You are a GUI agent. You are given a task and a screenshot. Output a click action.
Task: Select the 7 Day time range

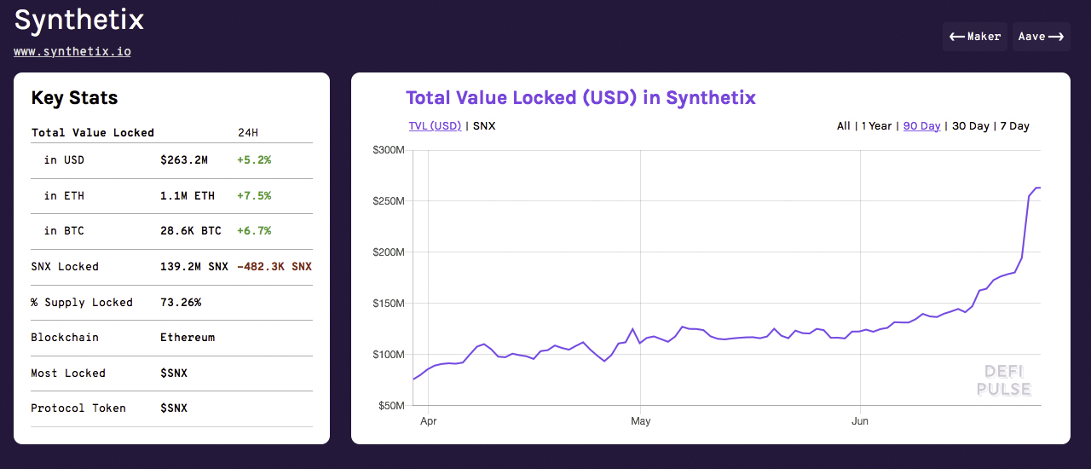tap(1014, 126)
